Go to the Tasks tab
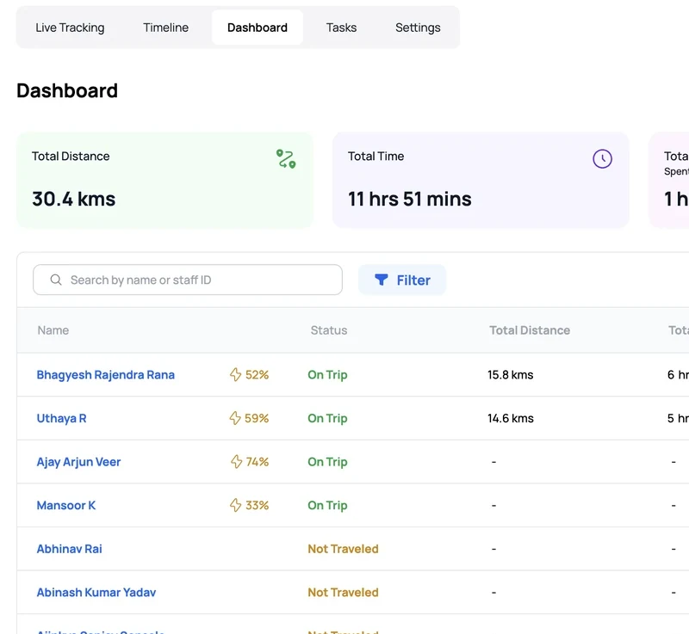The image size is (689, 634). click(x=341, y=28)
